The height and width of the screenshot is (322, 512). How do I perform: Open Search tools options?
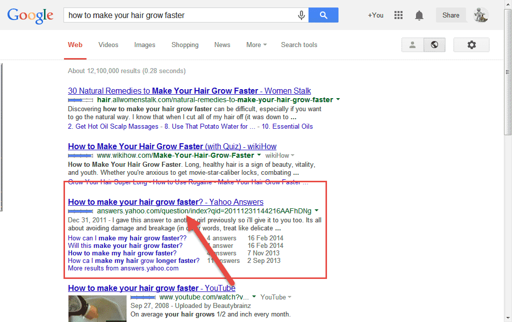pyautogui.click(x=299, y=45)
